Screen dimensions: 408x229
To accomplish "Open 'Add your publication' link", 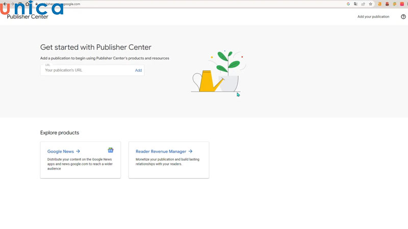I will point(373,17).
